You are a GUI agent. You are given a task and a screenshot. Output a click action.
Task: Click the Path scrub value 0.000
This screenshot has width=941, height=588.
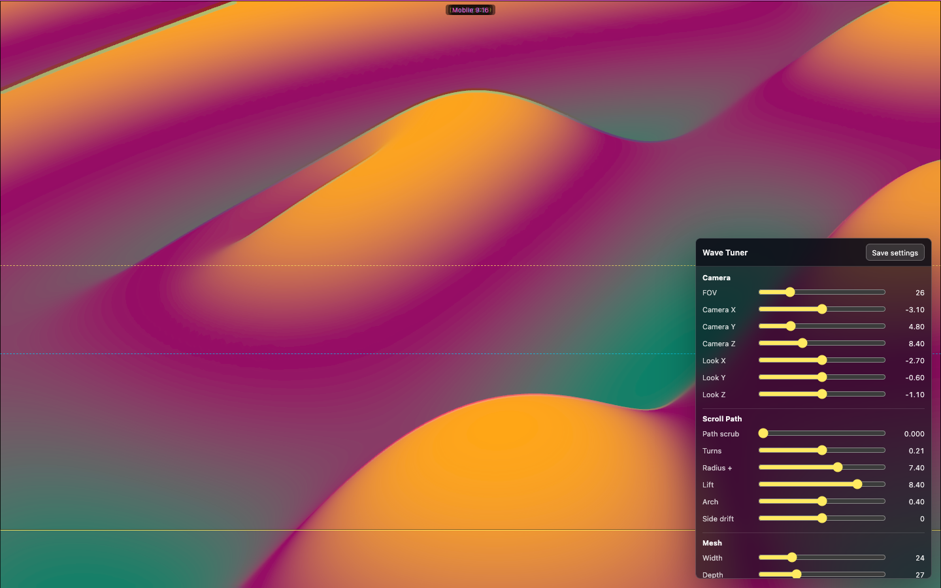pos(914,434)
